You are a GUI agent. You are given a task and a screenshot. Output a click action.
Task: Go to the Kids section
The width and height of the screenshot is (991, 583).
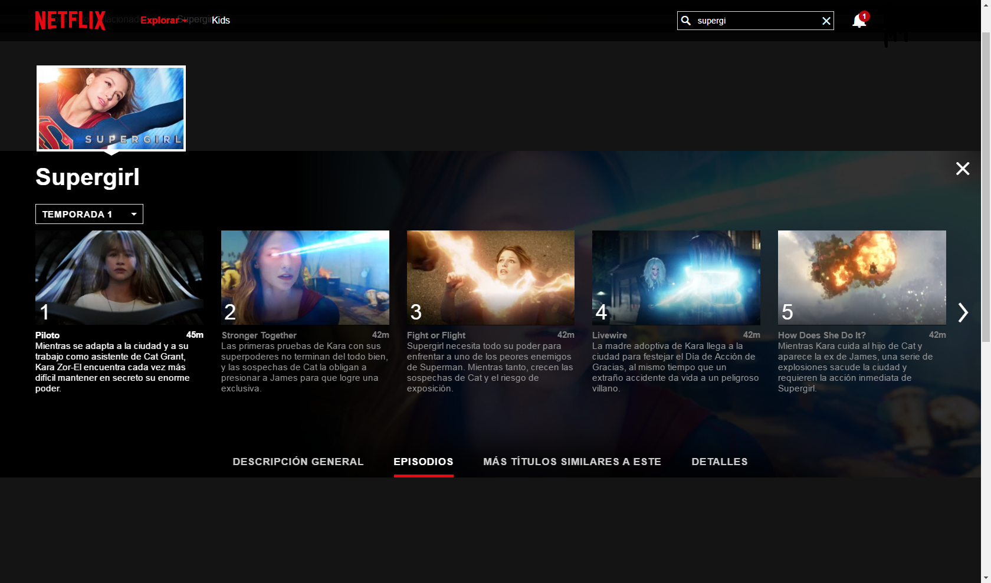[x=221, y=20]
